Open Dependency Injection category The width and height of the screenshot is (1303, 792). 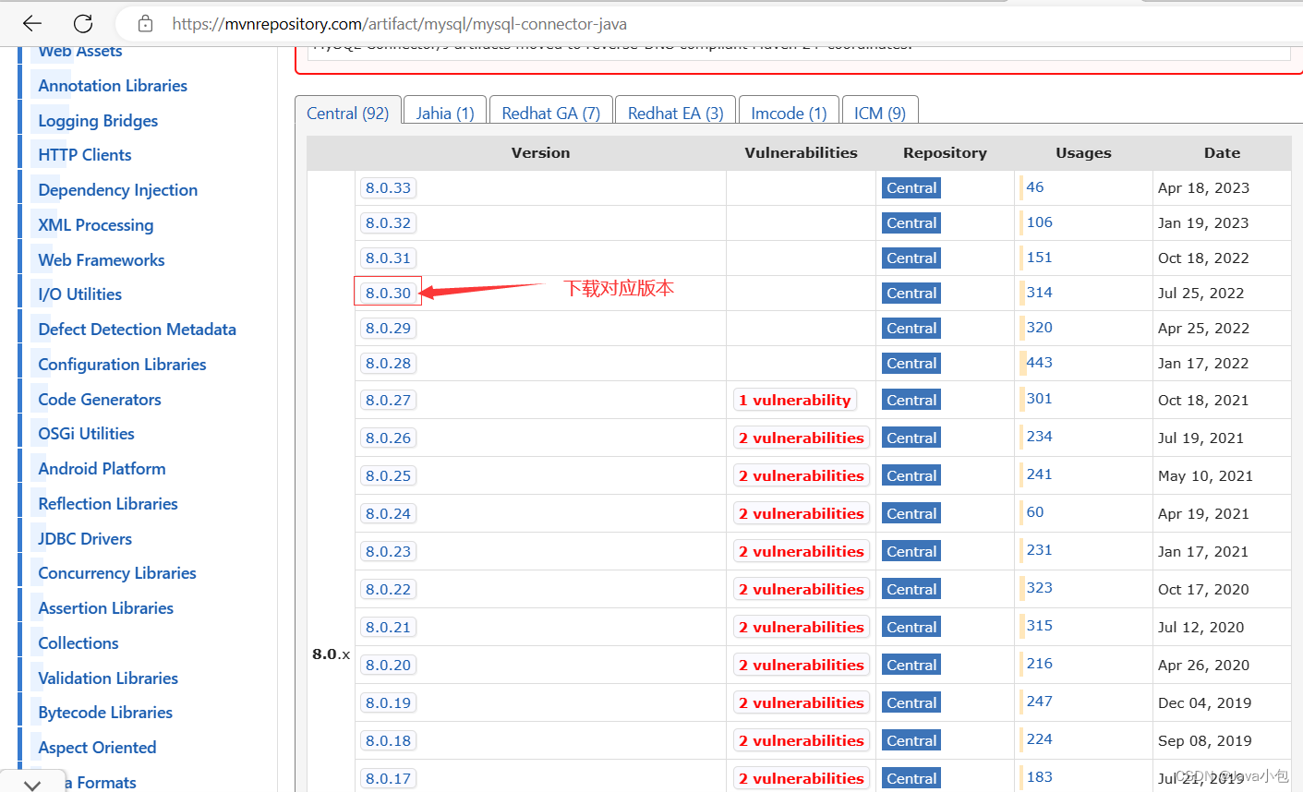[118, 190]
